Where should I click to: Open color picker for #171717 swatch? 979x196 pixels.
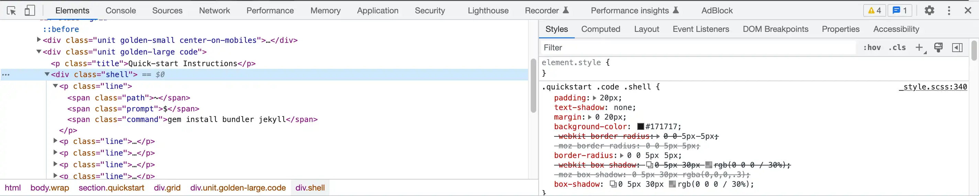tap(640, 127)
